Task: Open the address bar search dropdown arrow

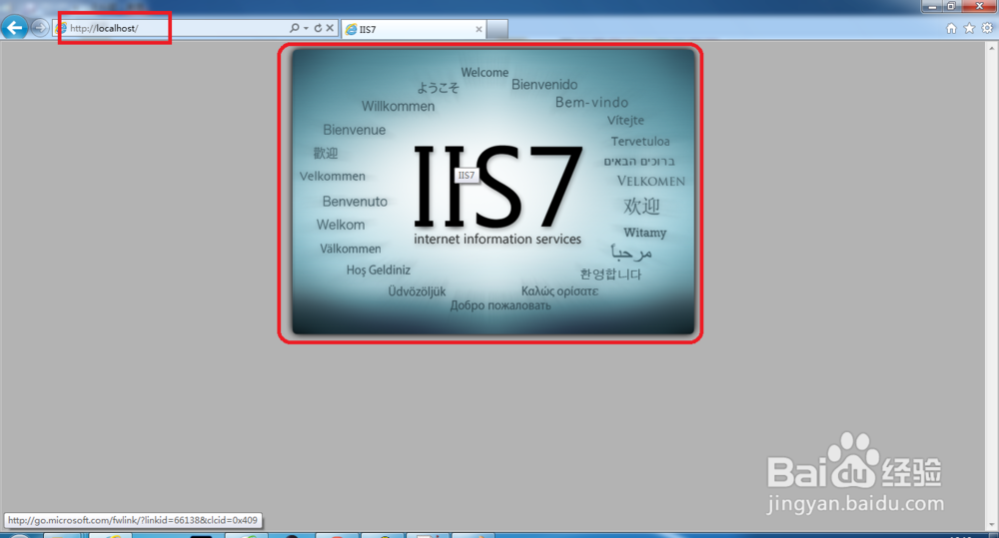Action: pyautogui.click(x=306, y=28)
